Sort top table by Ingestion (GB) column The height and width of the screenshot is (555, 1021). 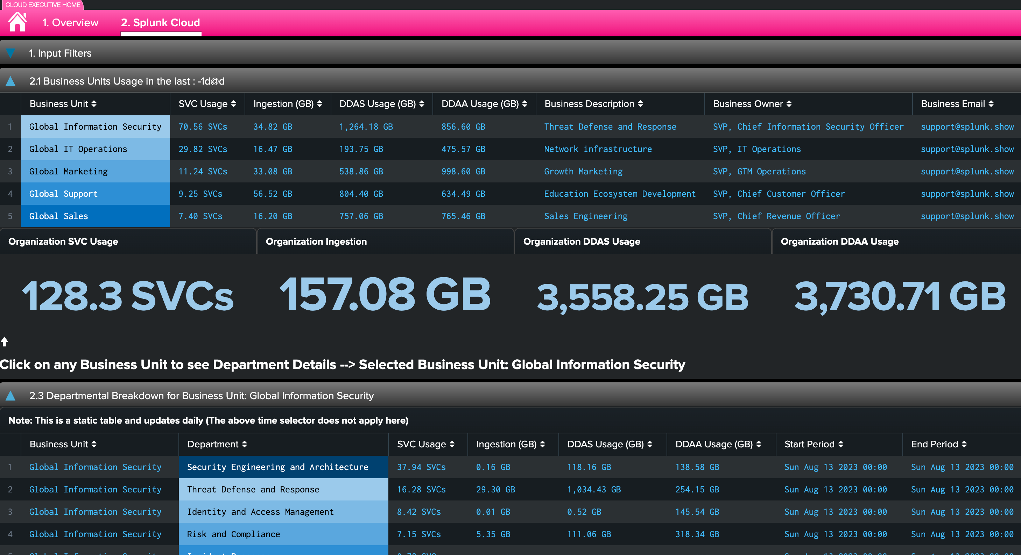pyautogui.click(x=288, y=104)
